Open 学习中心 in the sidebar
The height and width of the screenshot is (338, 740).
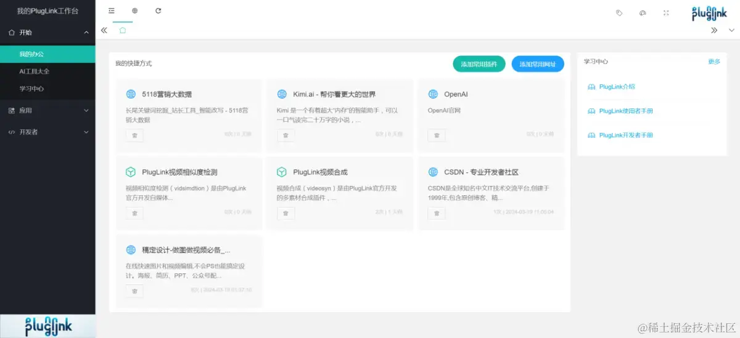click(47, 89)
